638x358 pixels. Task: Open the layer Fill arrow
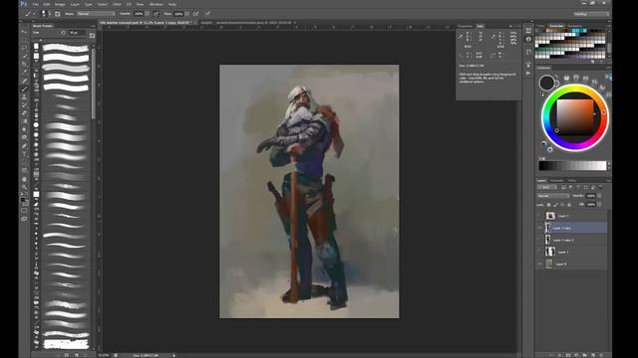(599, 205)
